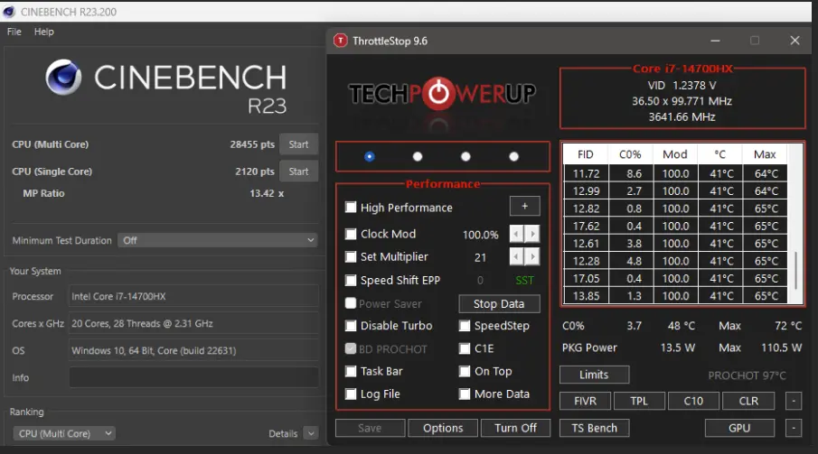The height and width of the screenshot is (454, 818).
Task: Toggle the Log File checkbox
Action: (351, 394)
